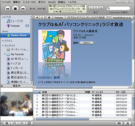Viewport: 135px width, 126px height.
Task: Click the magnifier icon in search box
Action: (109, 8)
